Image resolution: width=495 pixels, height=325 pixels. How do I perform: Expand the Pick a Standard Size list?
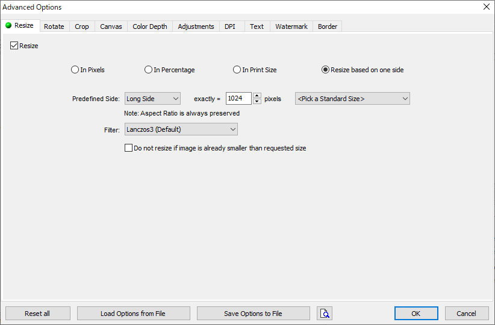tap(352, 99)
